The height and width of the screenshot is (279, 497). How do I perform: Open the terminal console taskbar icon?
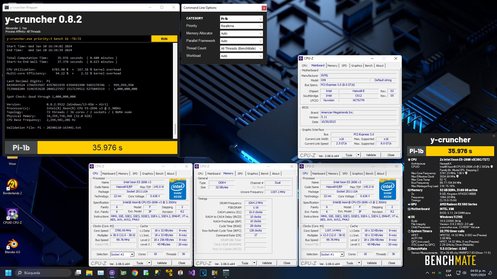pyautogui.click(x=226, y=273)
